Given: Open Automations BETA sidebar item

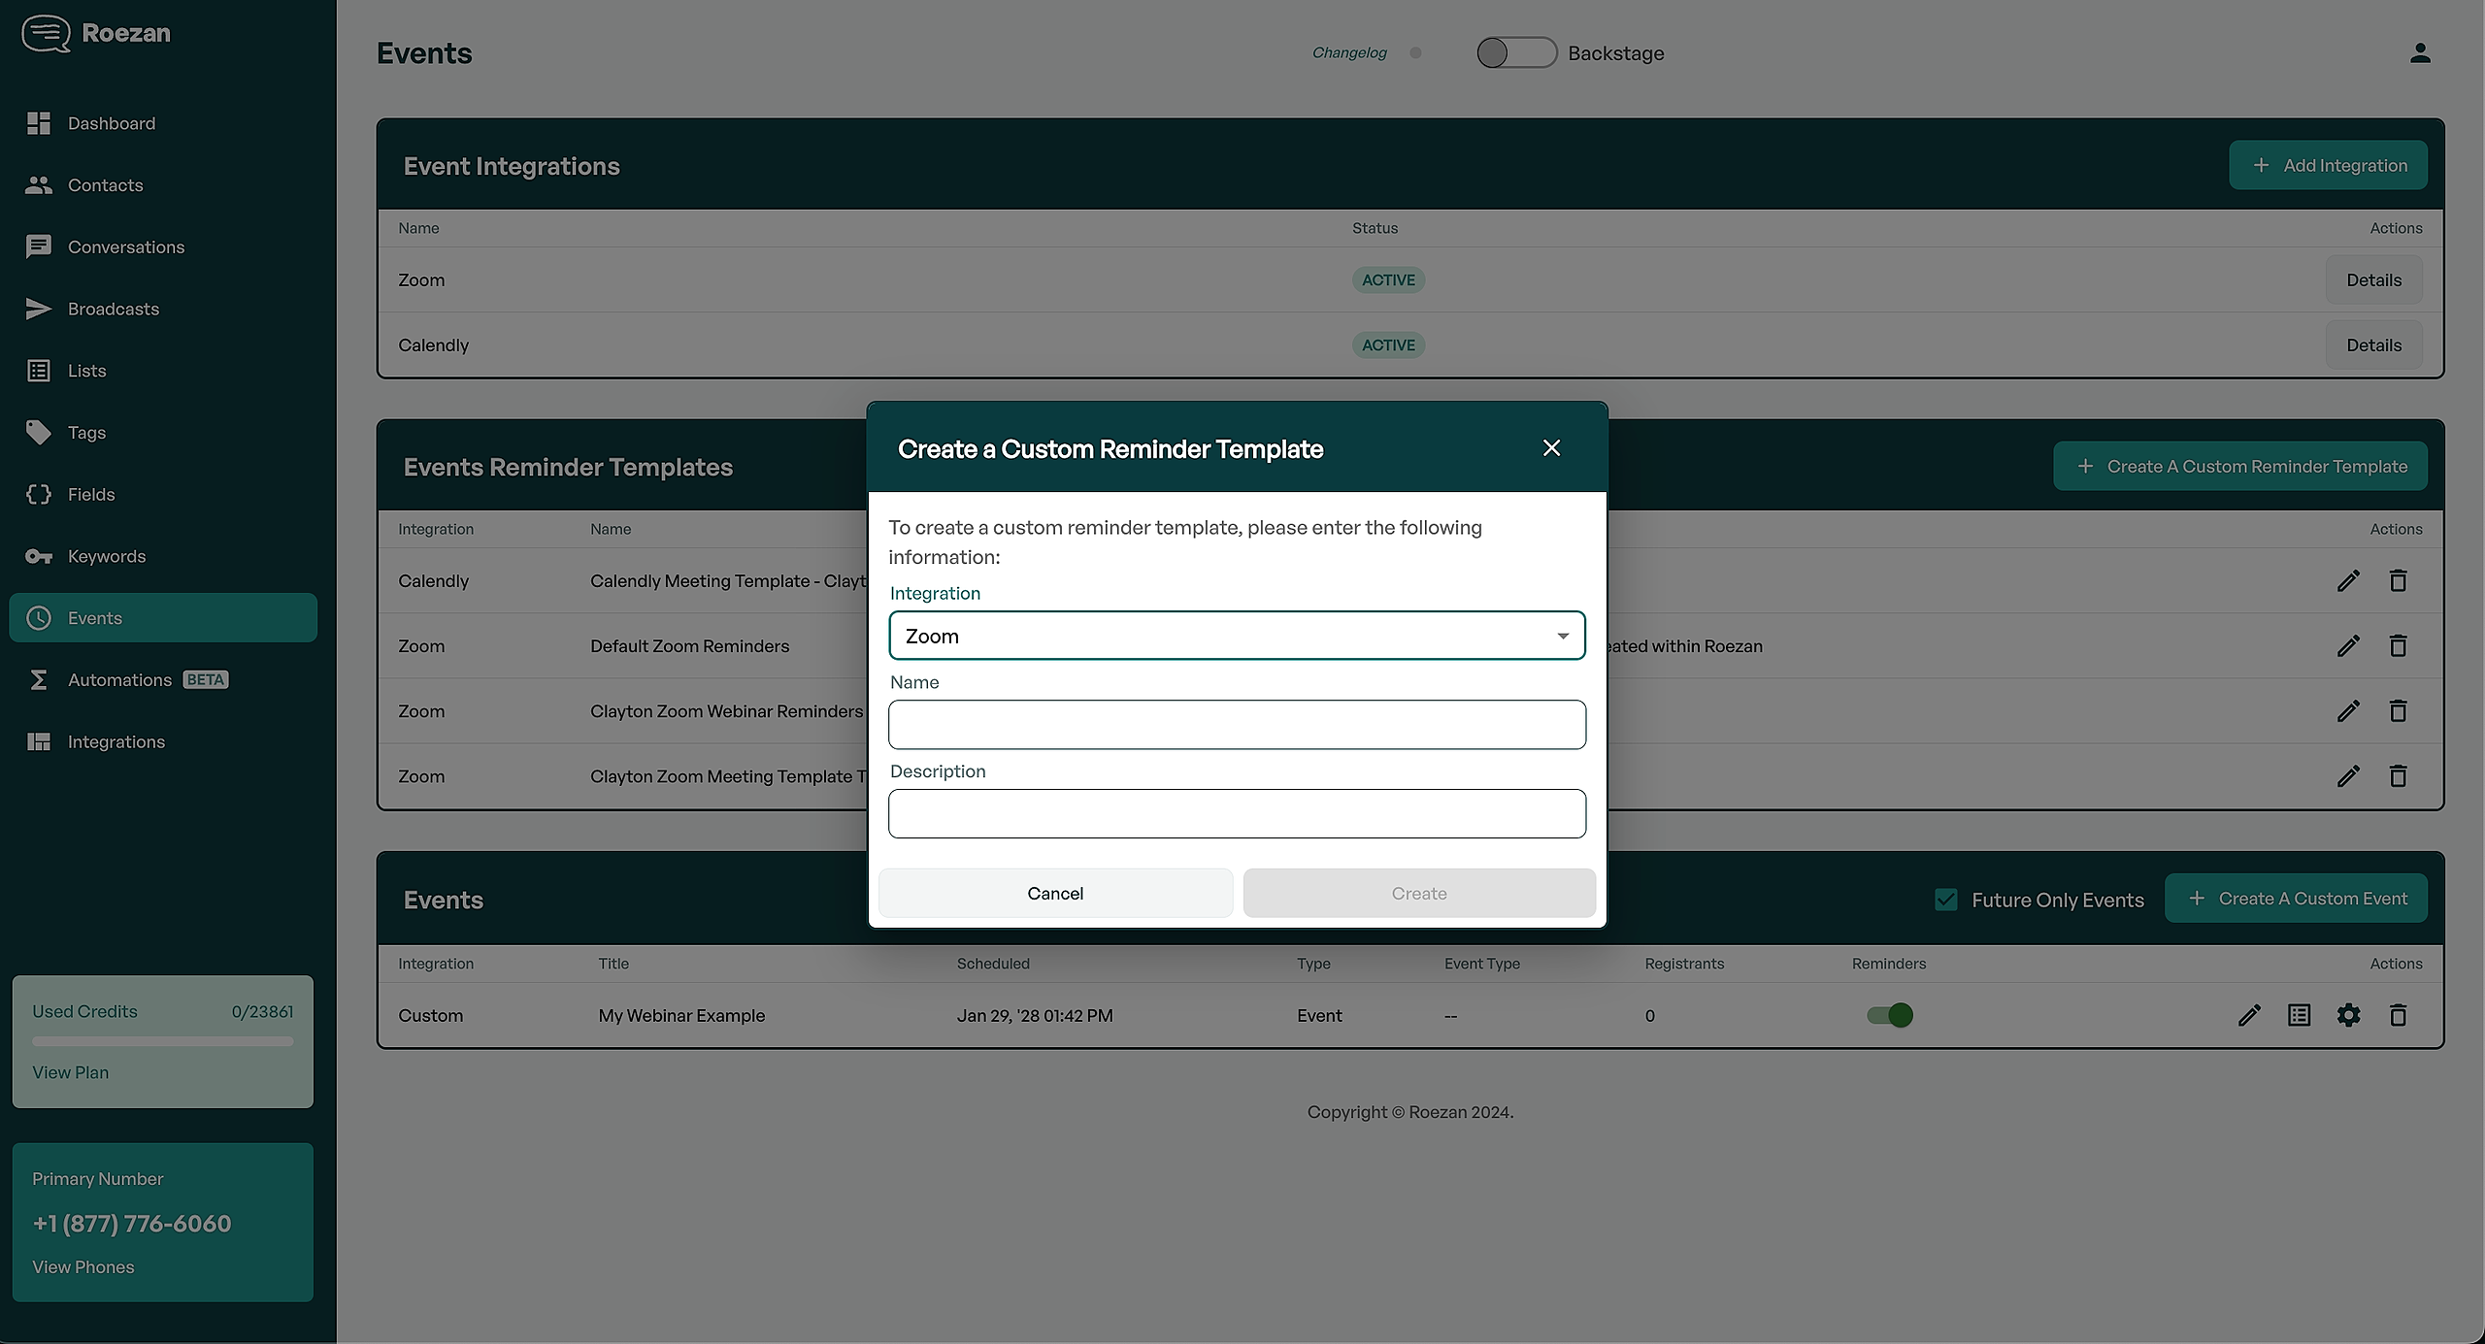Looking at the screenshot, I should tap(119, 680).
